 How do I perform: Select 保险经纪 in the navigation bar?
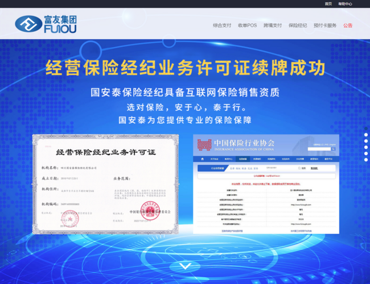[298, 26]
